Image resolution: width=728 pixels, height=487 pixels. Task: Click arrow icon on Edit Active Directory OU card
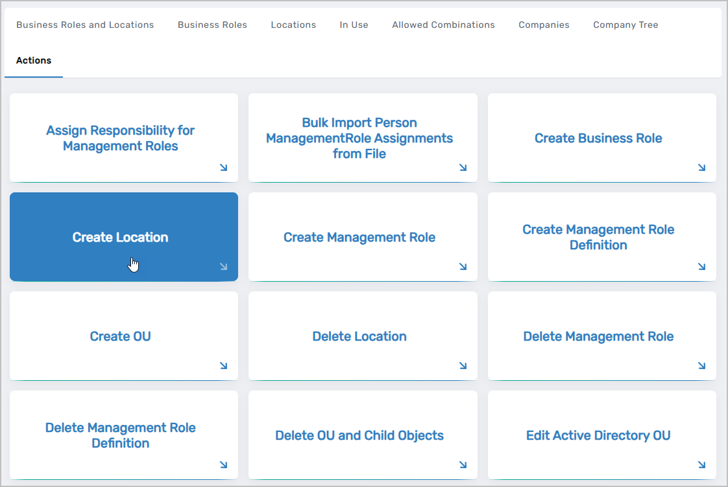(x=701, y=465)
